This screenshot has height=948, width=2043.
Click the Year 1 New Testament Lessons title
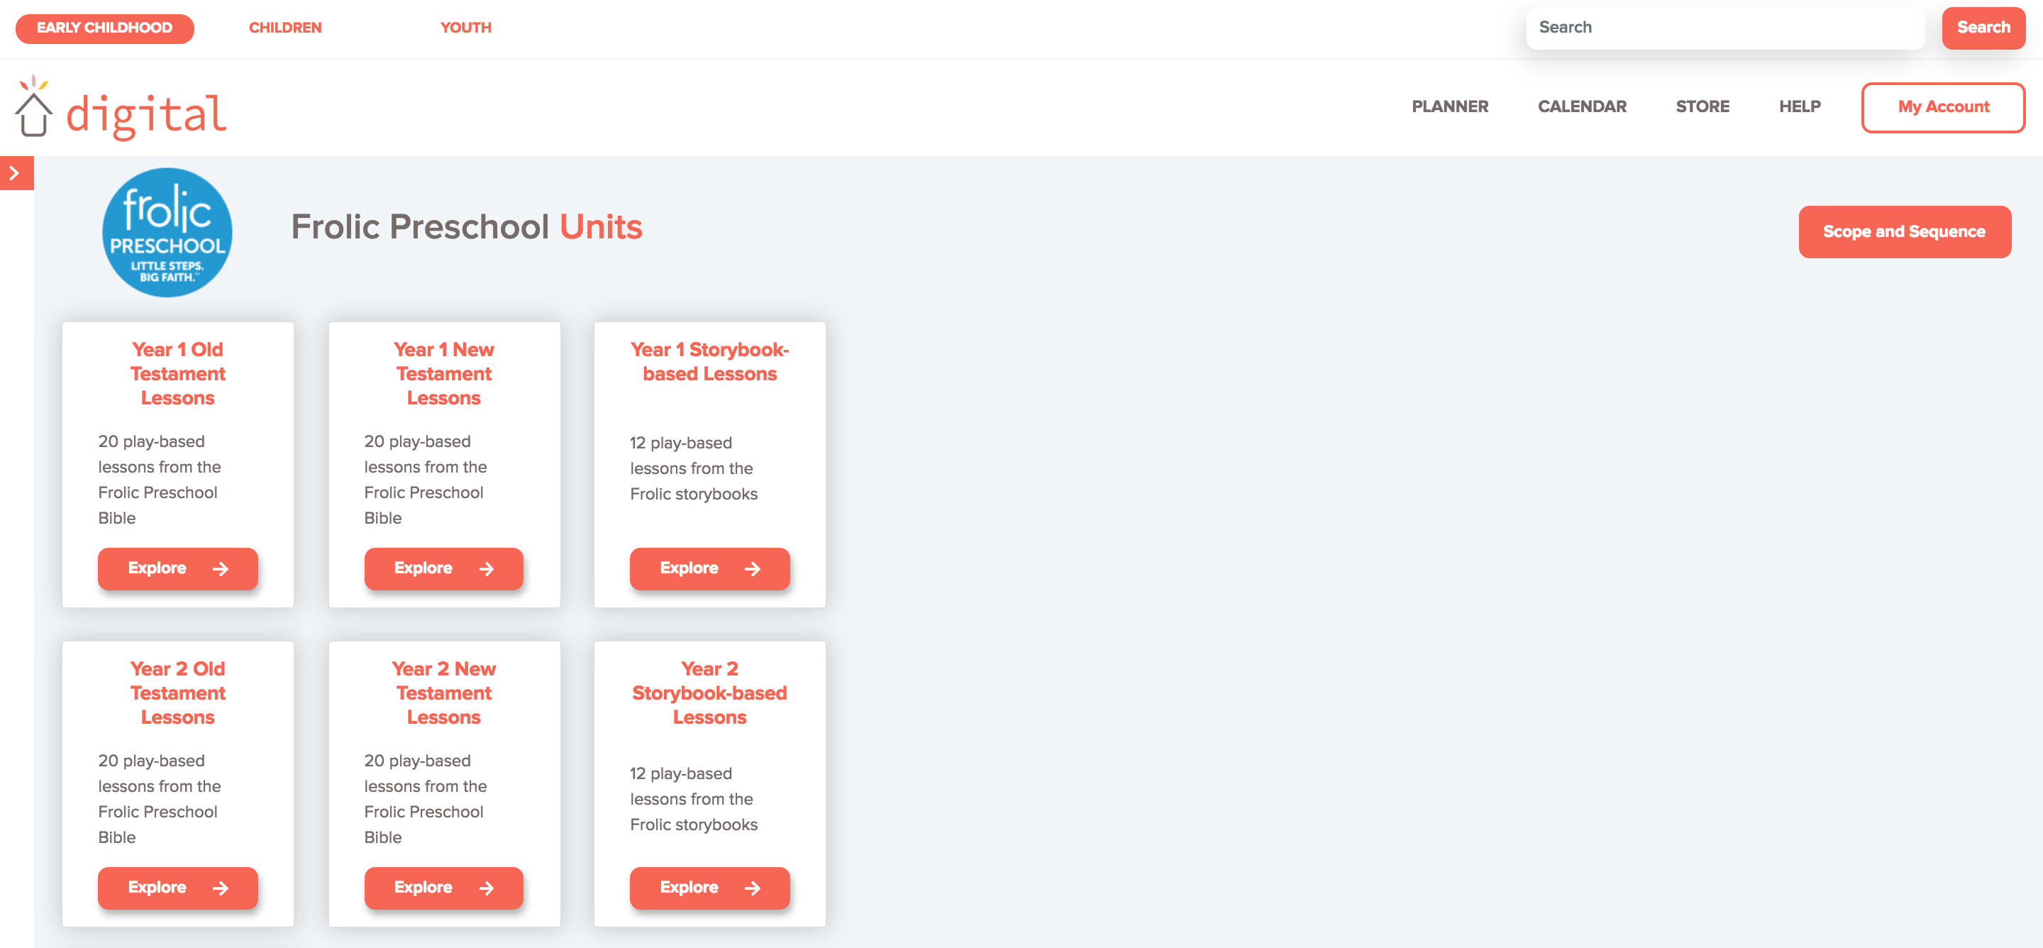coord(443,374)
